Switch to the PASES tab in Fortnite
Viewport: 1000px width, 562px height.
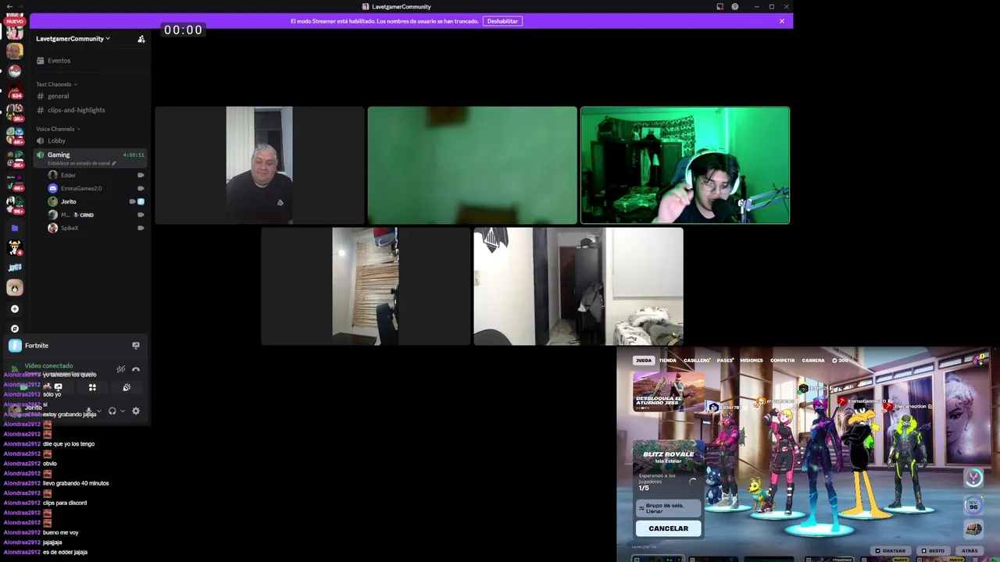(x=725, y=361)
